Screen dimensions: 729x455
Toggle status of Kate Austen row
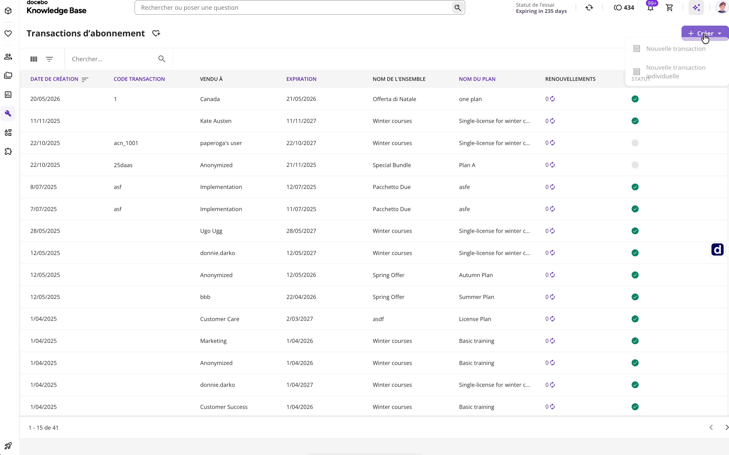coord(635,121)
